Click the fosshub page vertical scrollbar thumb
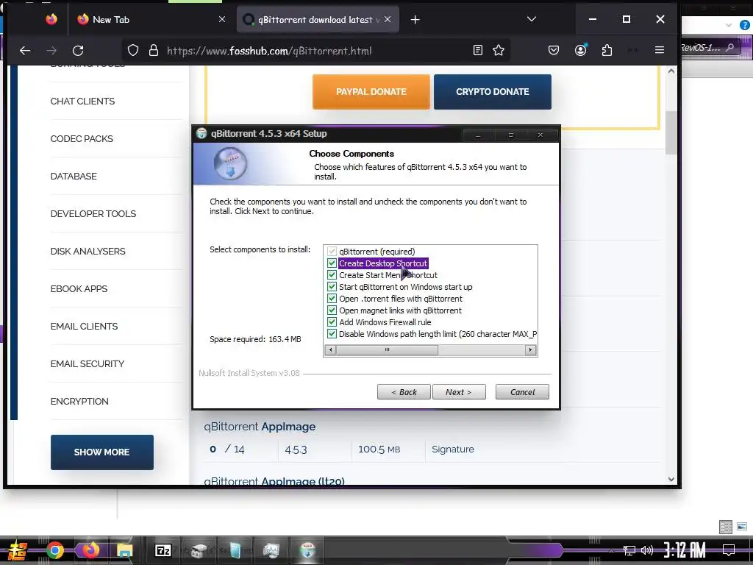753x565 pixels. coord(671,132)
